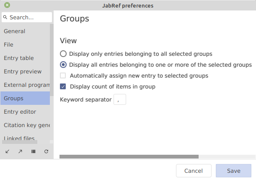Image resolution: width=256 pixels, height=182 pixels.
Task: Click the import preferences arrow icon
Action: (x=7, y=151)
